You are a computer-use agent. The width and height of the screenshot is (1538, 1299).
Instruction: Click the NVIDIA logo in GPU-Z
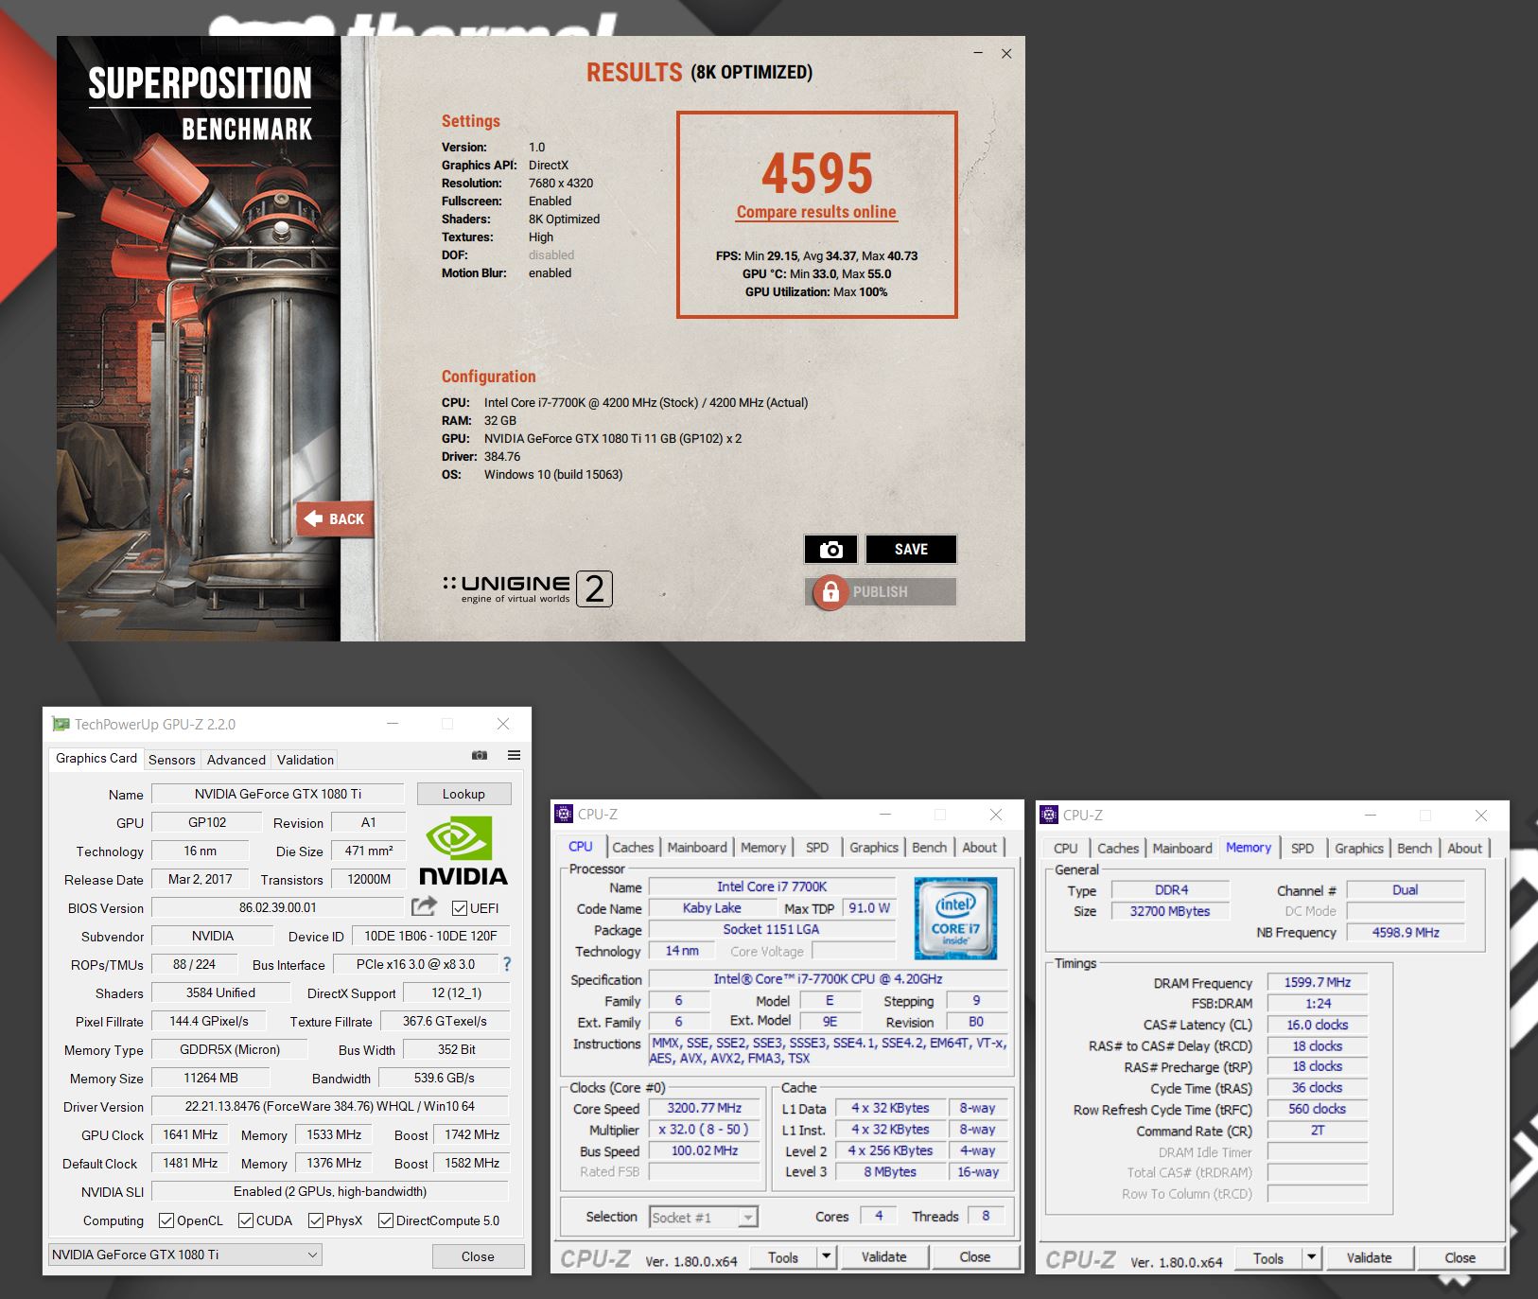click(463, 850)
